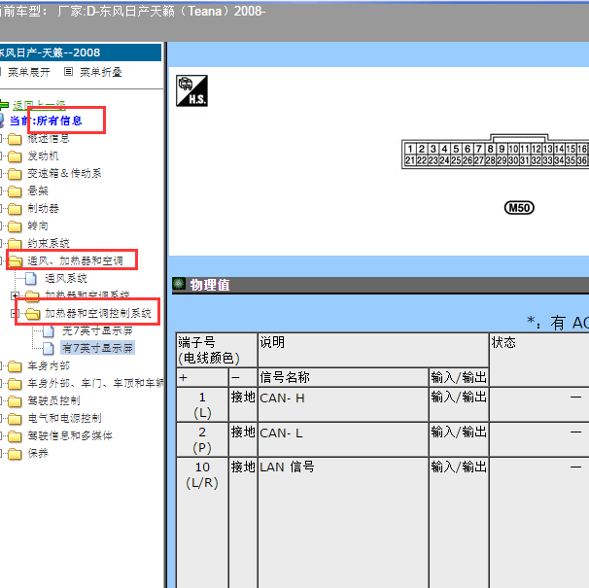Collapse the 加热器和空调控制系统 node box

(15, 313)
